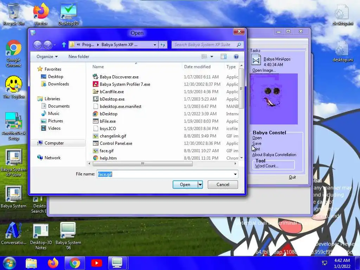Select Documents library
This screenshot has width=360, height=270.
[x=59, y=106]
